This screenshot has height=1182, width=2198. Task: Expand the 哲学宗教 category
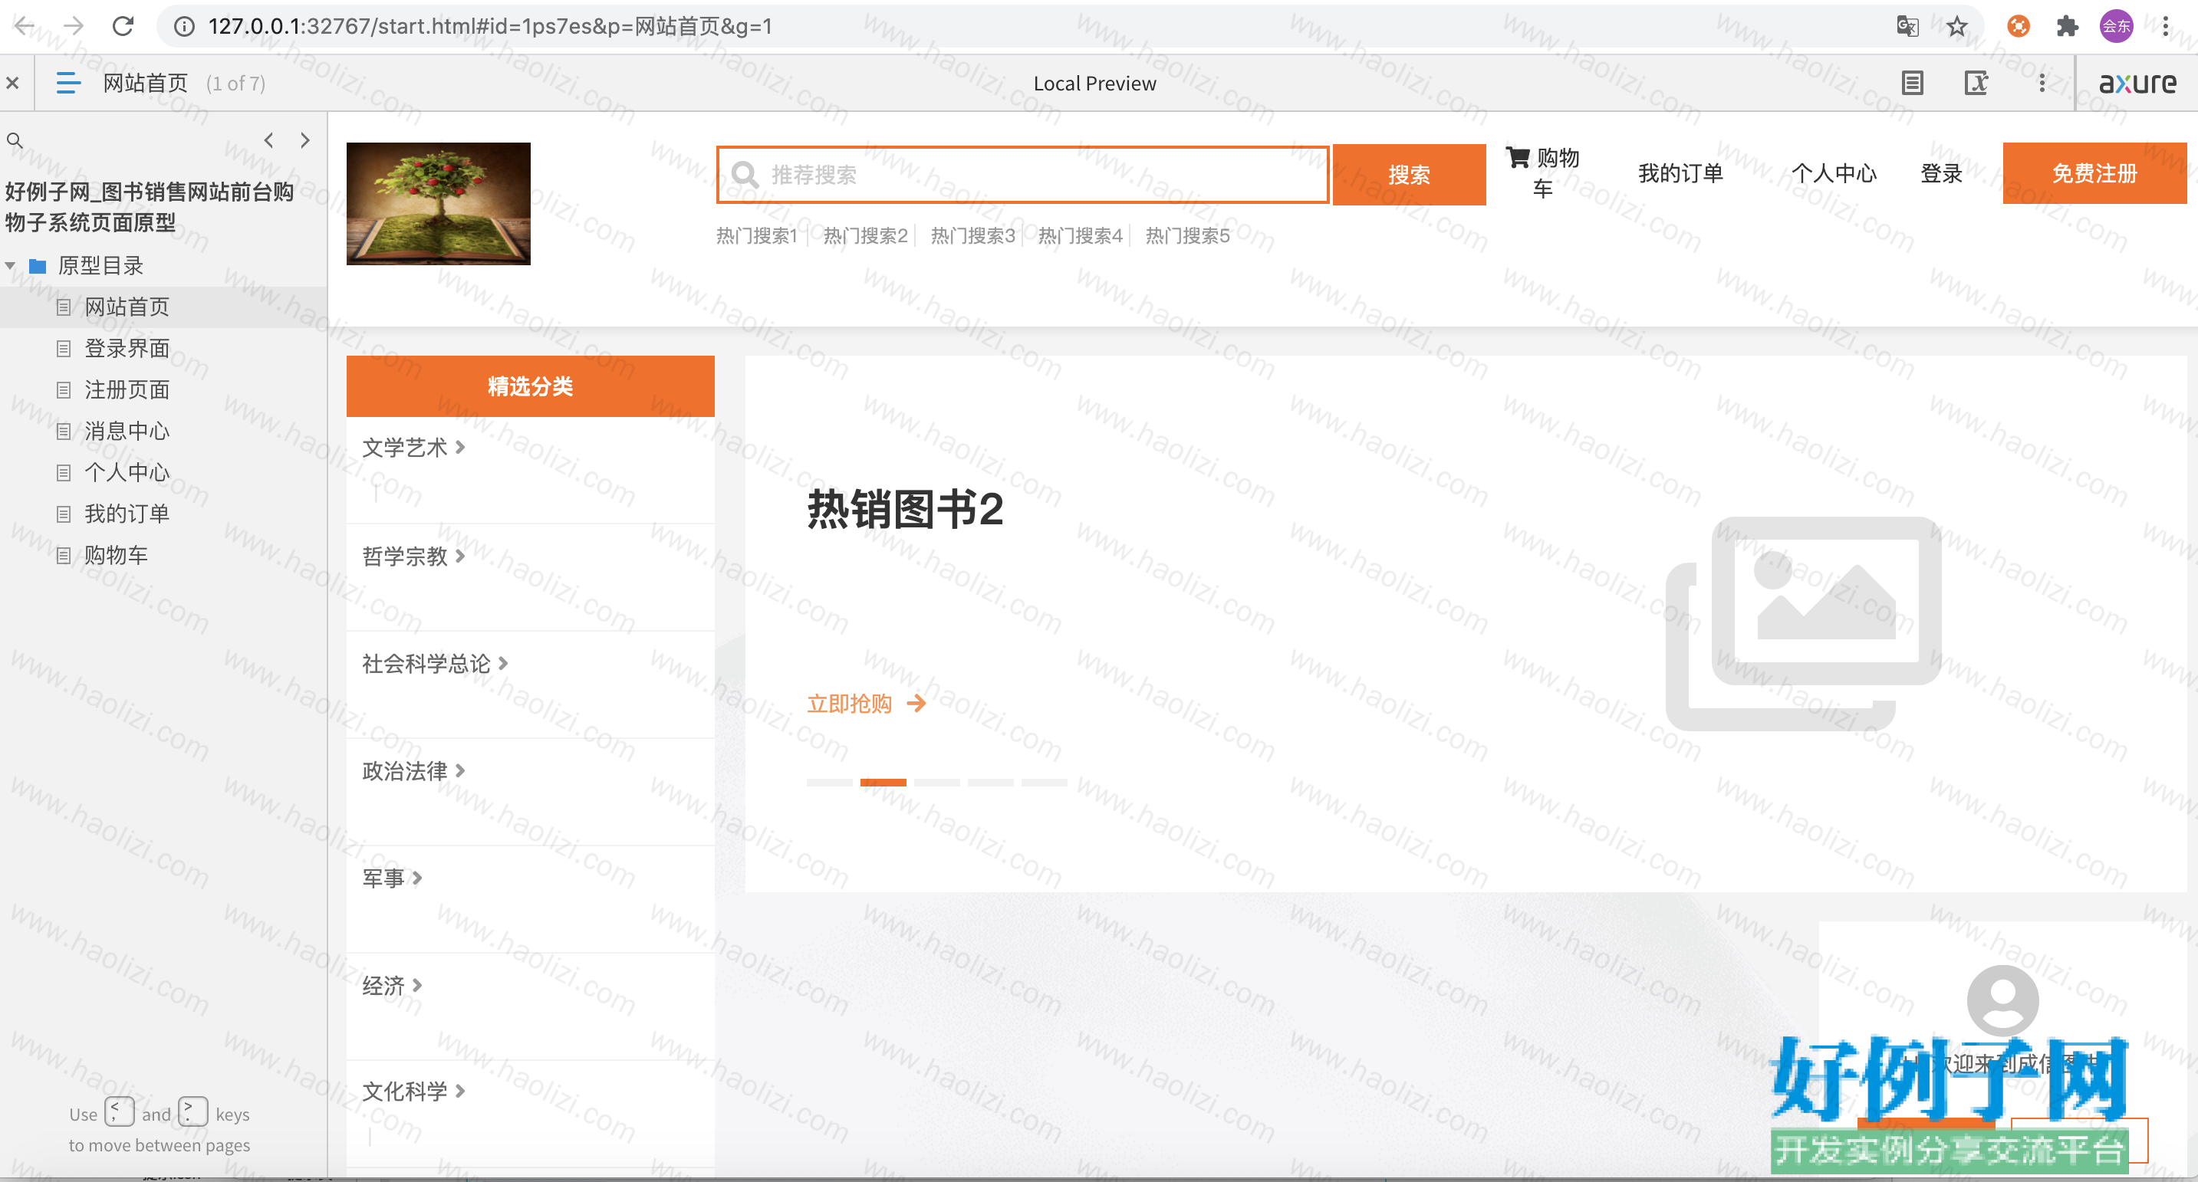coord(414,557)
